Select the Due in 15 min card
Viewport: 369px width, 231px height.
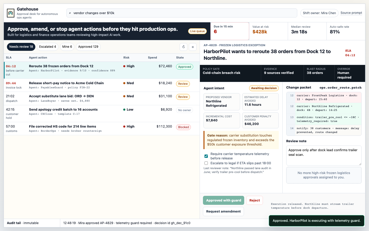(x=230, y=31)
